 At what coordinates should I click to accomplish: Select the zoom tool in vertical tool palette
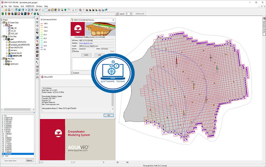coord(37,22)
